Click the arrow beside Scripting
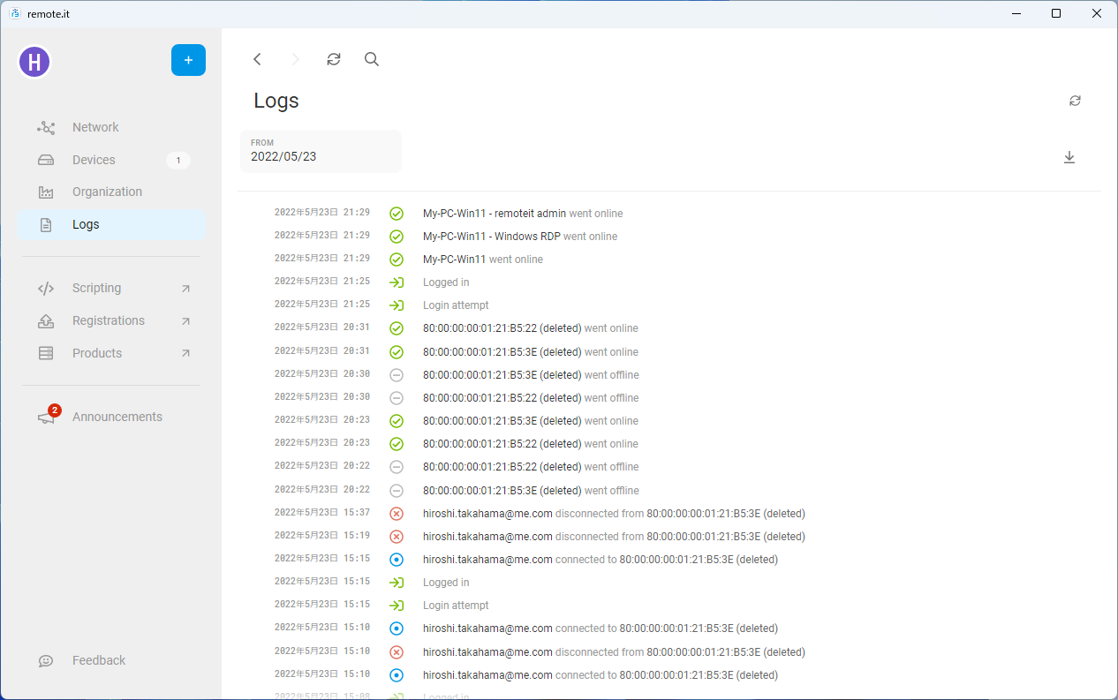 [185, 289]
